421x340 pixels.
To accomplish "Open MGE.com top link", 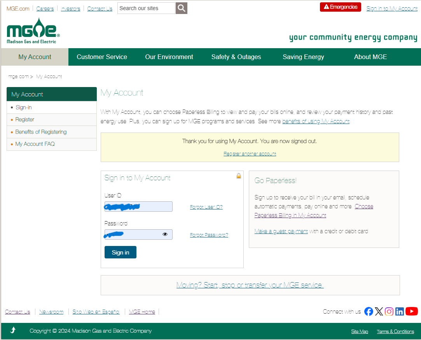I will pos(18,9).
